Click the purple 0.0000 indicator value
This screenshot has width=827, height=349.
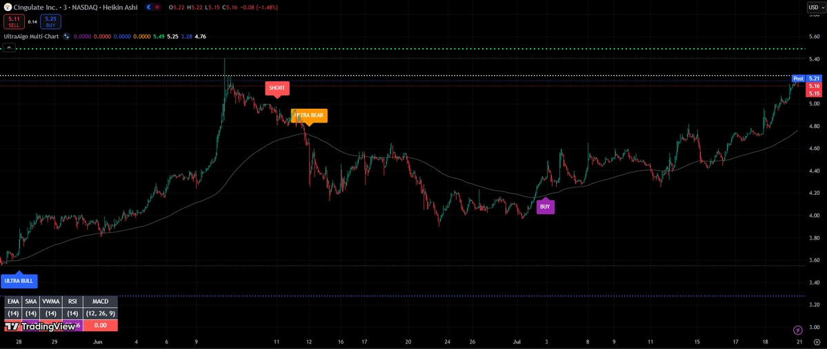(83, 36)
